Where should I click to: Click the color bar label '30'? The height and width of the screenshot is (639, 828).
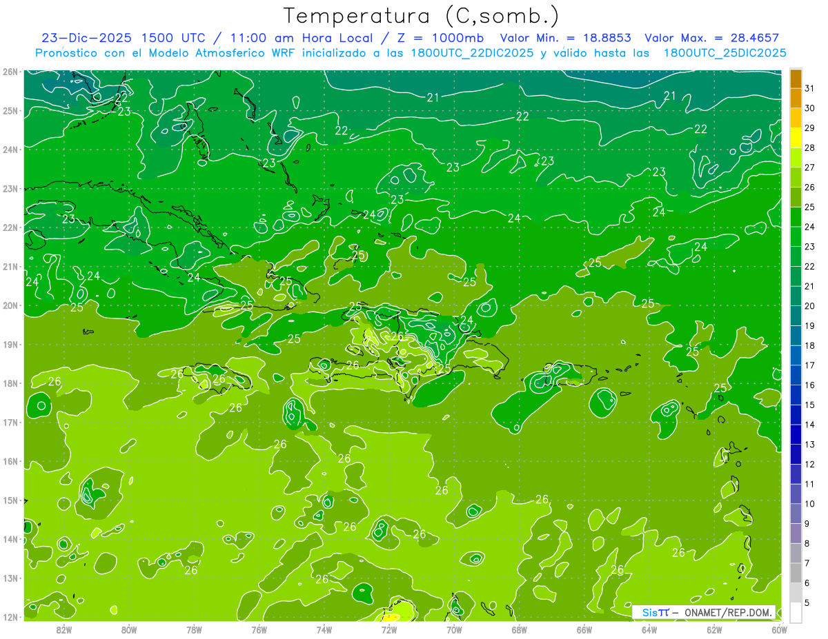pos(809,108)
